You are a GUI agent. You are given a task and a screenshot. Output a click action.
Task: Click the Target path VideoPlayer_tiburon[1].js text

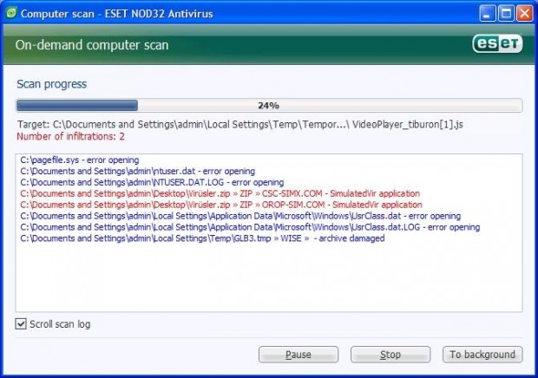click(240, 124)
